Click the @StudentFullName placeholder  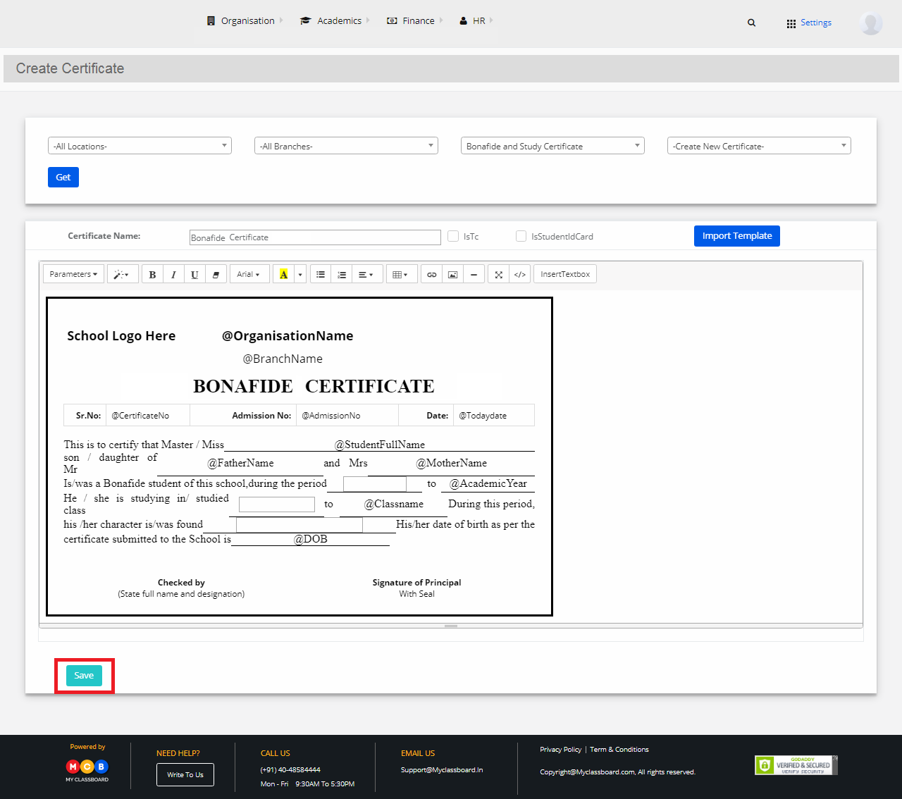[x=380, y=445]
